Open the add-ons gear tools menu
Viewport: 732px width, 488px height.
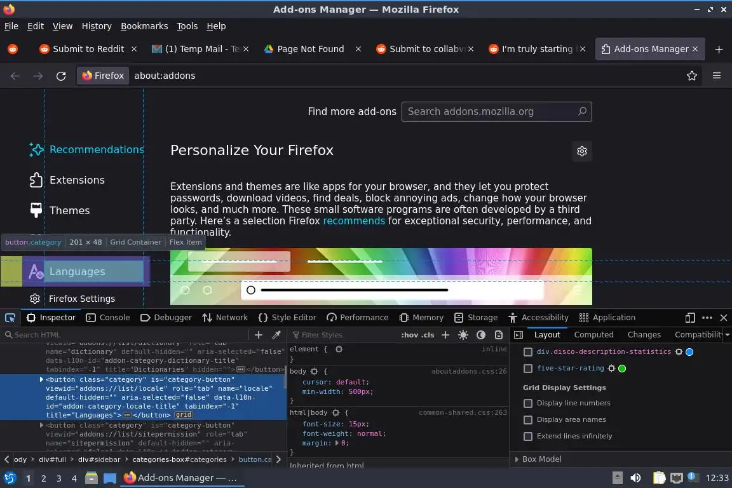click(581, 151)
